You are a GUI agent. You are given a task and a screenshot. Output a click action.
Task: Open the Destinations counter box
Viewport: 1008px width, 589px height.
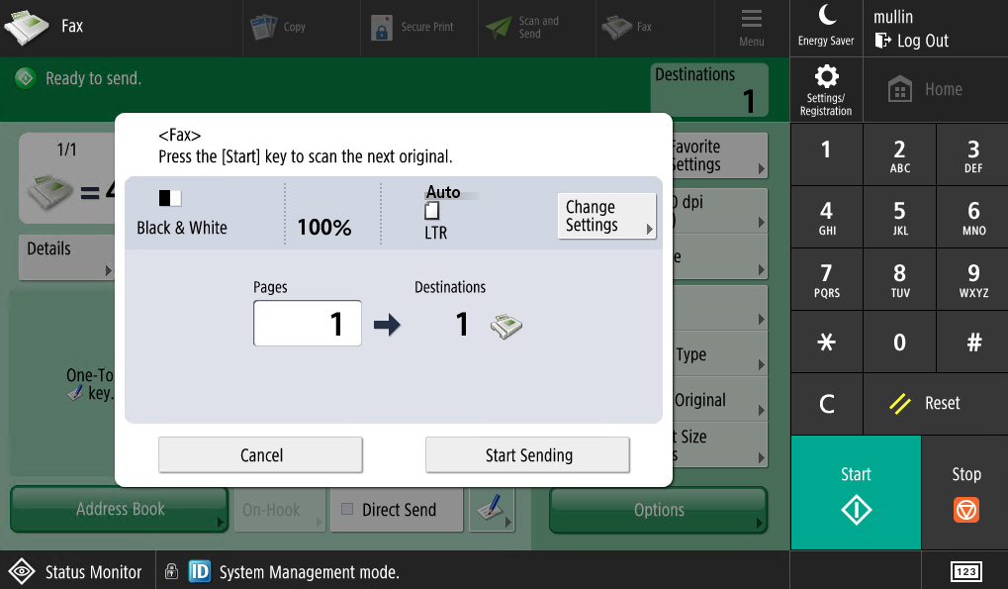click(x=709, y=90)
